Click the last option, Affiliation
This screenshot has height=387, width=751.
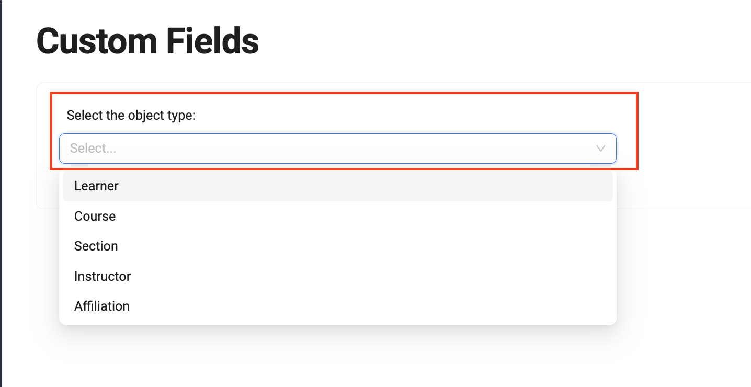(102, 306)
